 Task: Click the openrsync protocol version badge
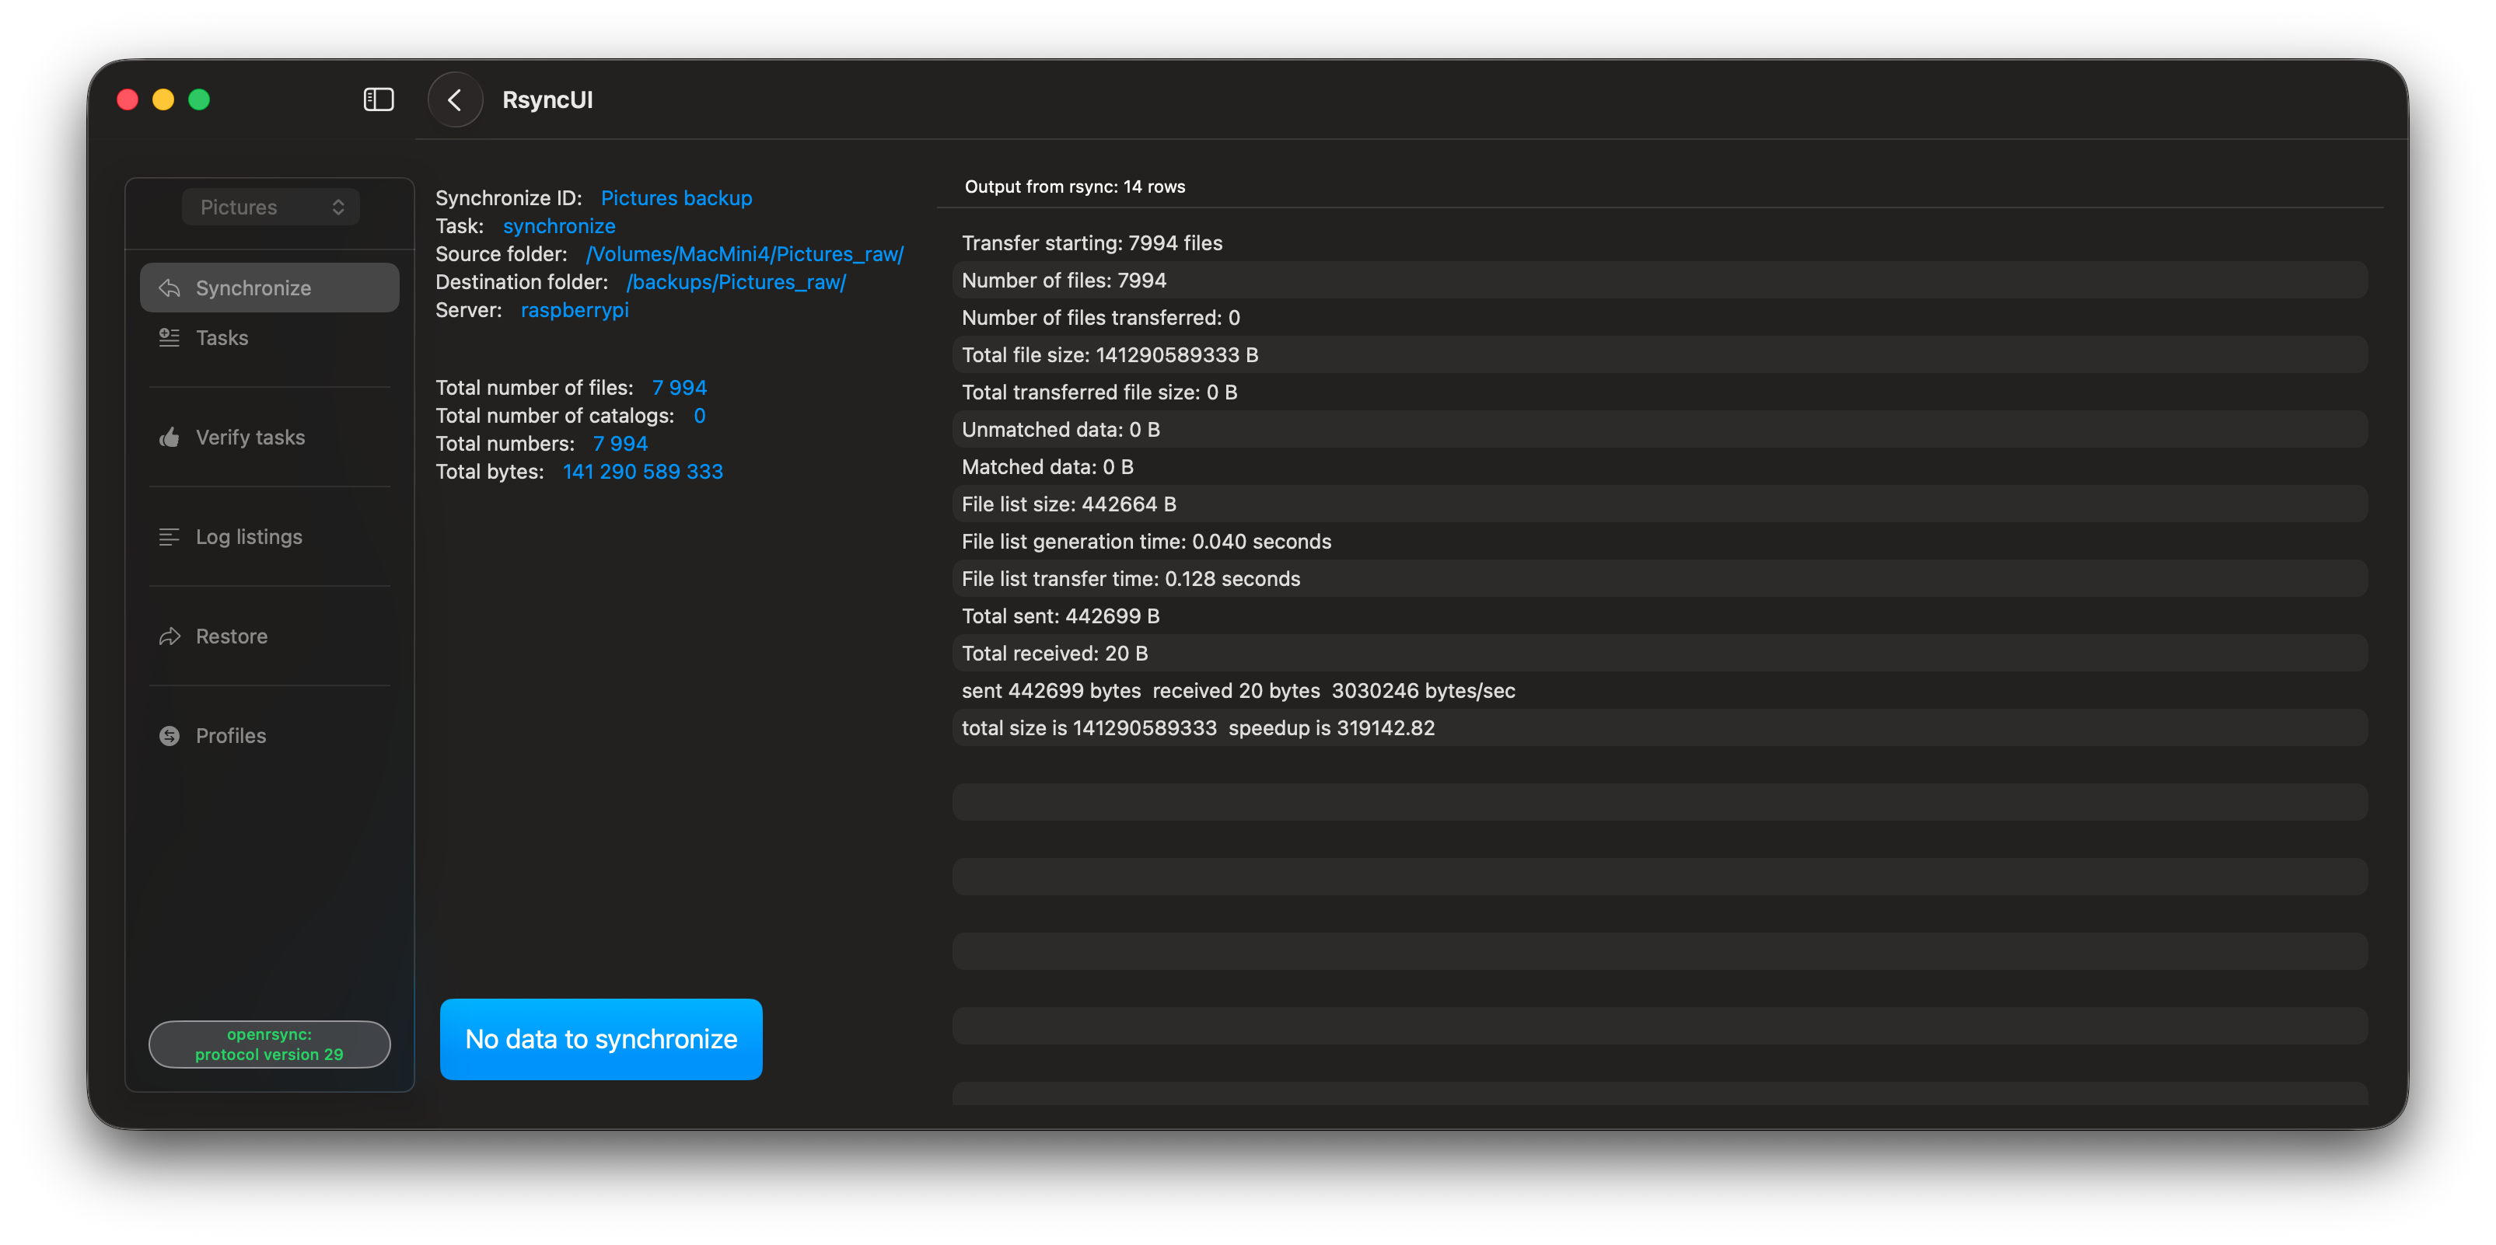[269, 1044]
